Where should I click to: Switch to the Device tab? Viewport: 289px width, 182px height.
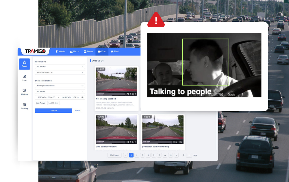coord(88,51)
